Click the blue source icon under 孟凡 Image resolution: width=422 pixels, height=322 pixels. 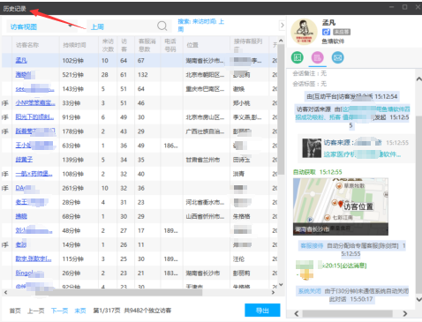coord(326,32)
